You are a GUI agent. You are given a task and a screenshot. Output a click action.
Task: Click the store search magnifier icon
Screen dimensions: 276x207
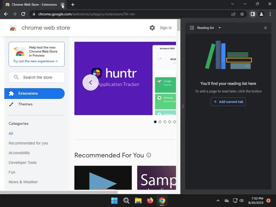[x=16, y=77]
